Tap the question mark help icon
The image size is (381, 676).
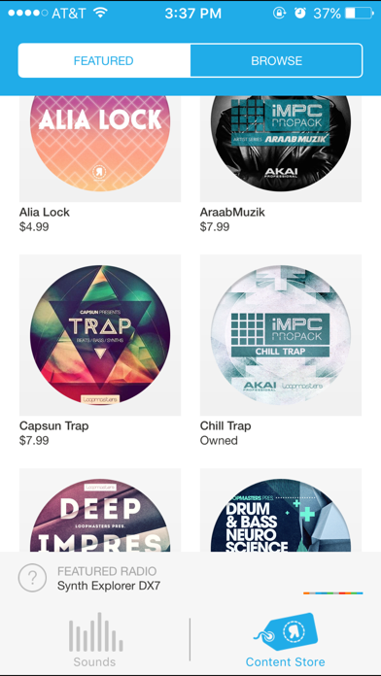click(32, 578)
